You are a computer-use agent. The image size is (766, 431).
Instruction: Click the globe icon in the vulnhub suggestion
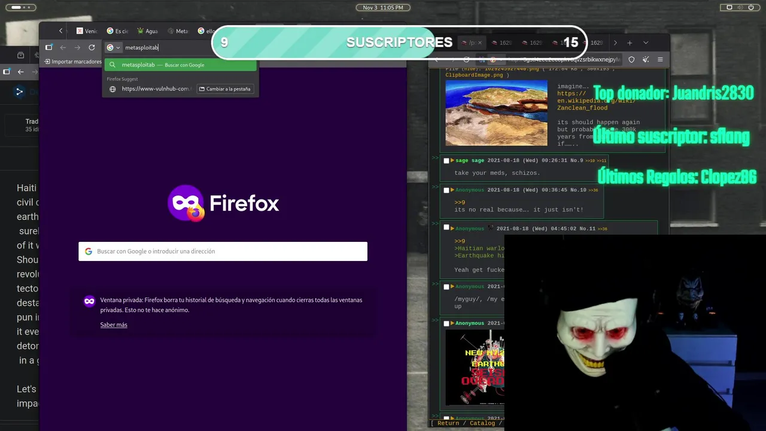pos(113,89)
